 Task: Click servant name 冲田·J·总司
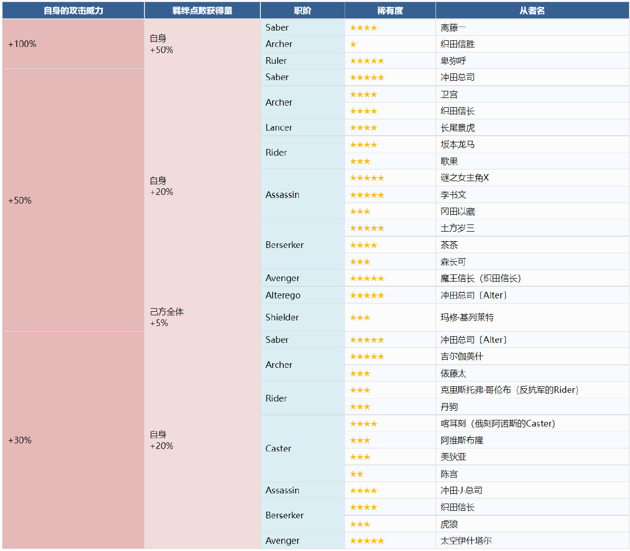462,490
